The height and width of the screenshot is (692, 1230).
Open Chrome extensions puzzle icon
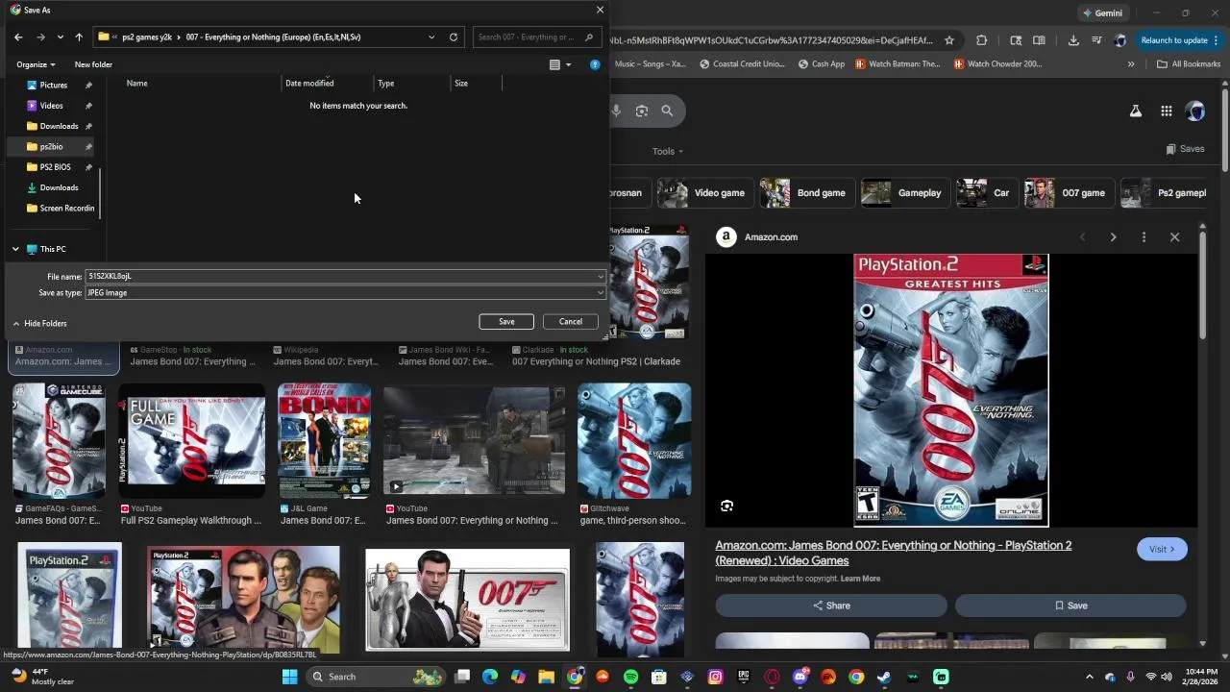tap(981, 40)
